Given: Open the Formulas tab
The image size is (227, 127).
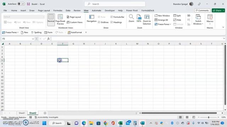Looking at the screenshot, I should [58, 10].
